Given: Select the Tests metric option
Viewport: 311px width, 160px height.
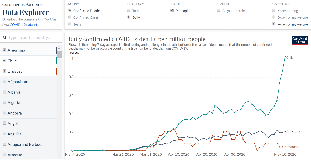Looking at the screenshot, I should pyautogui.click(x=70, y=24).
